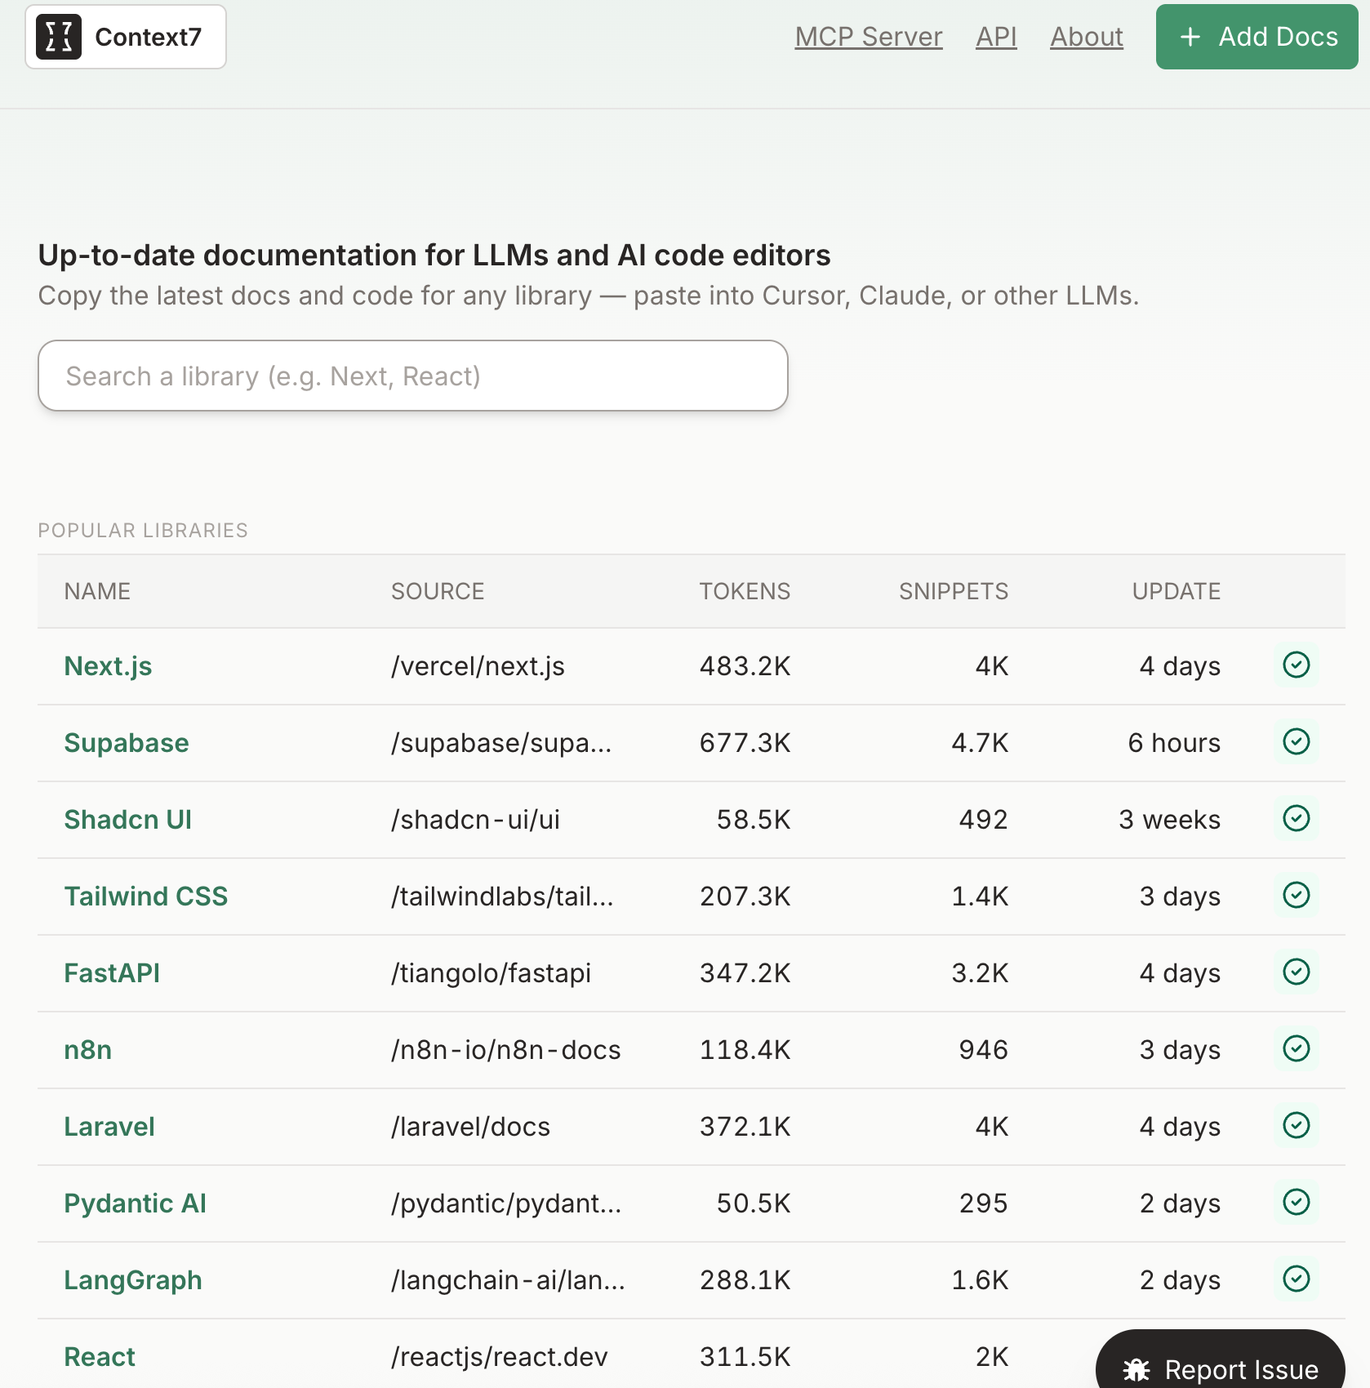The image size is (1370, 1388).
Task: Open the LangGraph library
Action: coord(133,1280)
